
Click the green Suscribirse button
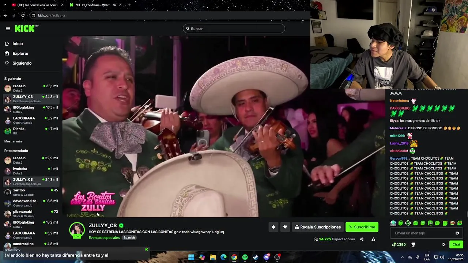click(x=362, y=227)
